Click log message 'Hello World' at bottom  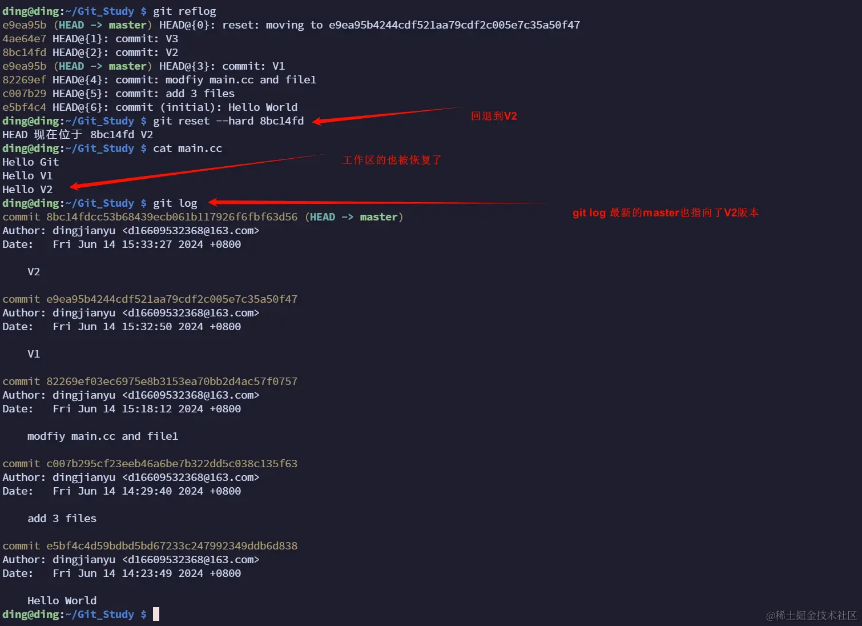(x=62, y=601)
